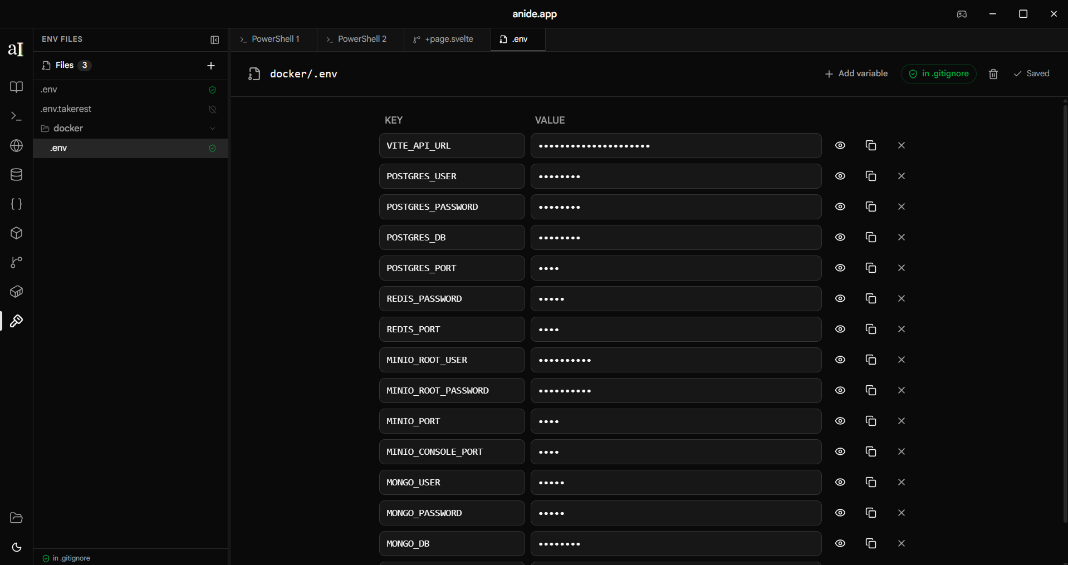Reveal the VITE_API_URL value

point(840,146)
